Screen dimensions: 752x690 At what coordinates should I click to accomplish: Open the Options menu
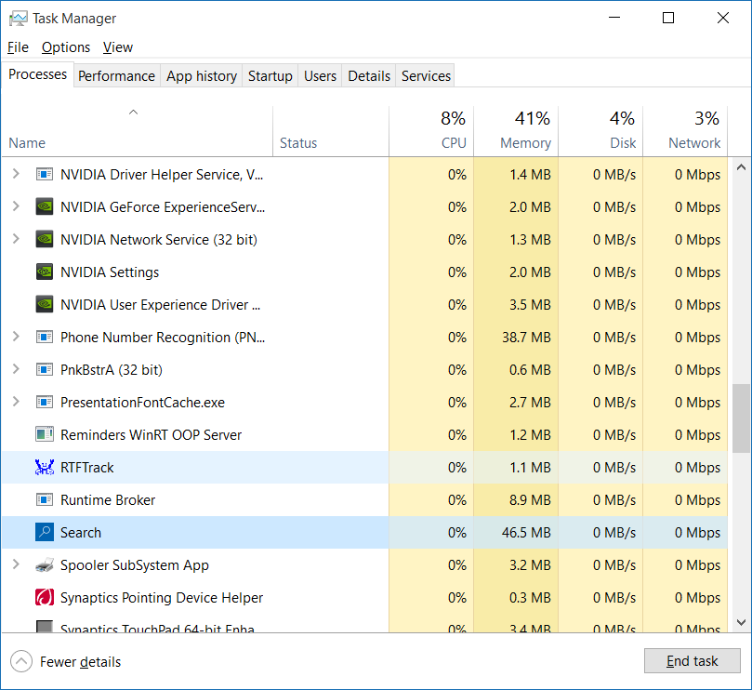(66, 47)
